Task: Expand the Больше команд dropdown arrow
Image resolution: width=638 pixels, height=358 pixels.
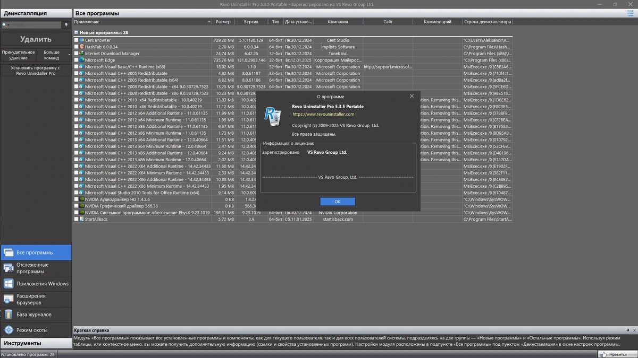Action: coord(69,55)
